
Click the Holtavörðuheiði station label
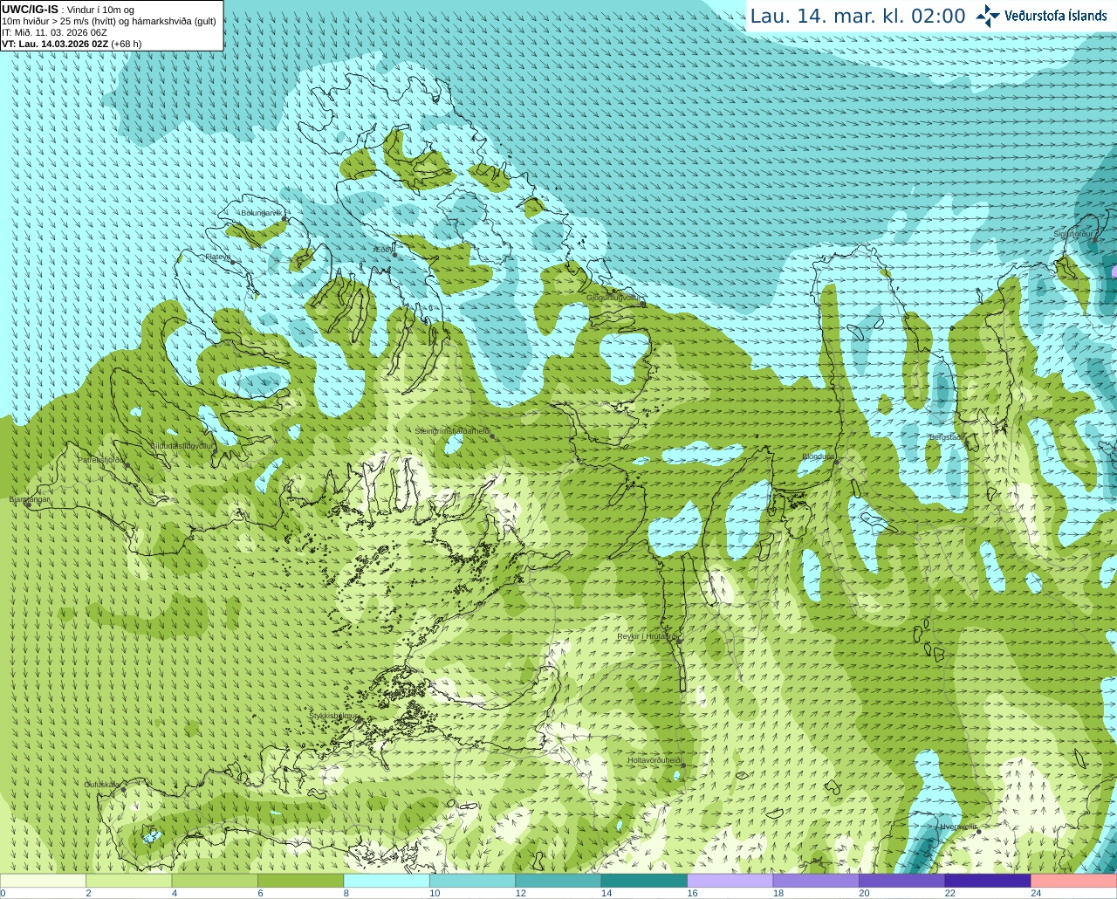pyautogui.click(x=654, y=760)
